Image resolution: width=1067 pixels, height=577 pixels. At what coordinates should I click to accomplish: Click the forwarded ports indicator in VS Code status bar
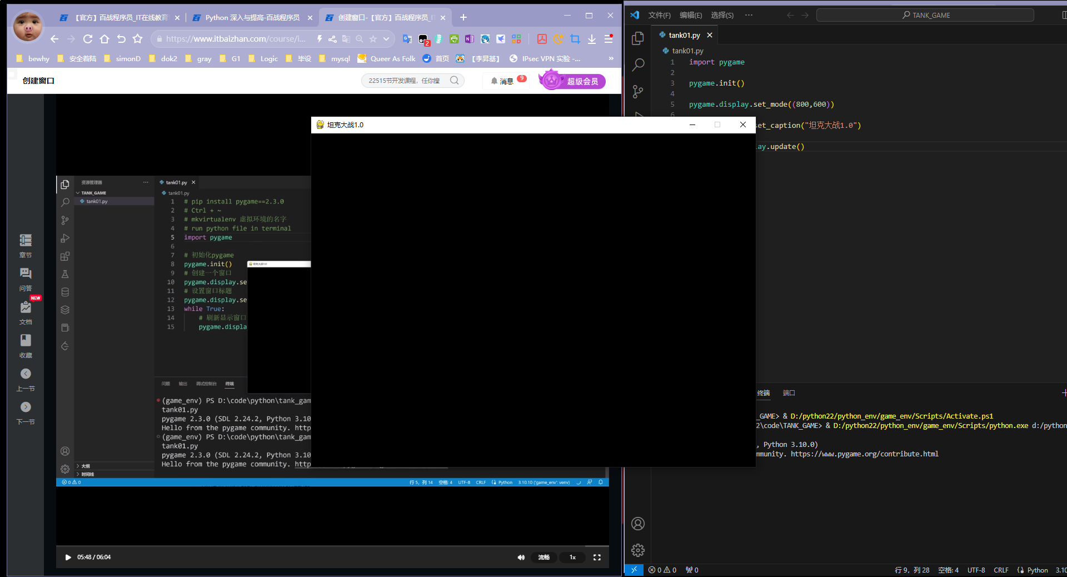tap(692, 570)
